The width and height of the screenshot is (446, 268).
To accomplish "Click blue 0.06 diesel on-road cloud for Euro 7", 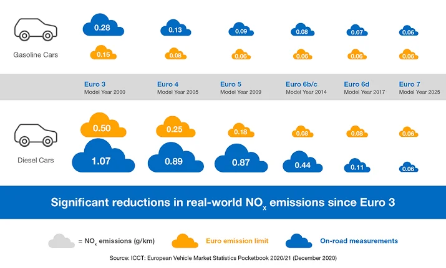I will (x=409, y=167).
